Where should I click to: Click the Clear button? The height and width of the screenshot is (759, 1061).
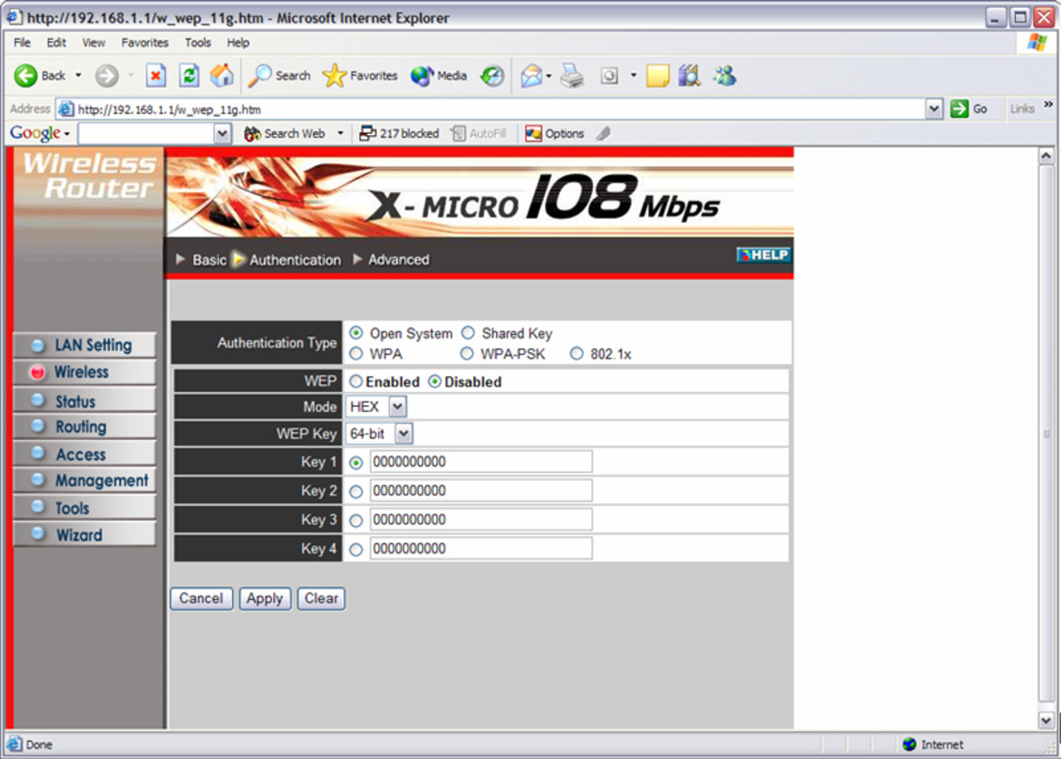click(321, 599)
